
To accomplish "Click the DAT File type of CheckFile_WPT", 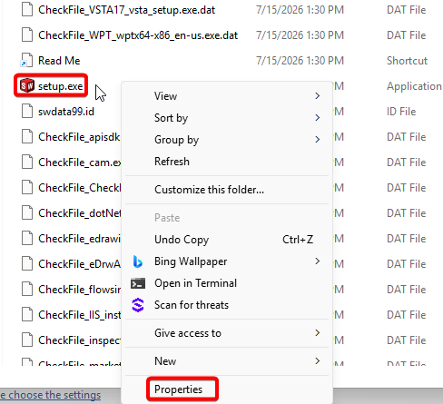I will pos(407,35).
